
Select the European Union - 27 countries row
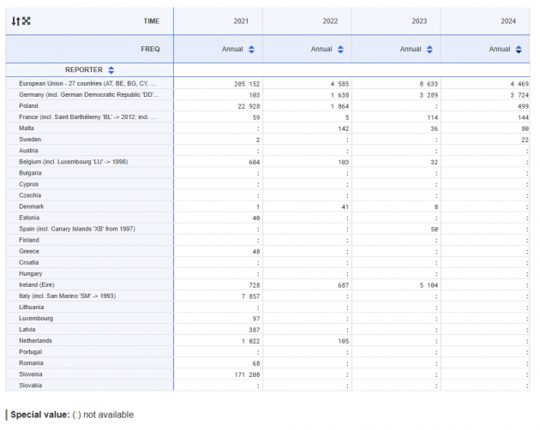[x=87, y=84]
